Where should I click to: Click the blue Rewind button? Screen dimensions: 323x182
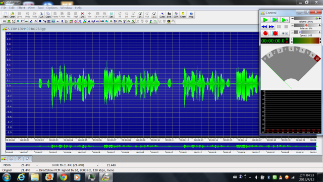coord(264,27)
